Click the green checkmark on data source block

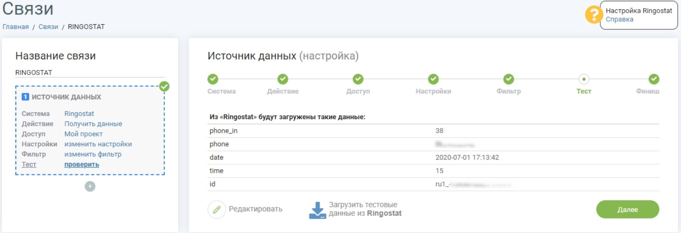[x=164, y=87]
